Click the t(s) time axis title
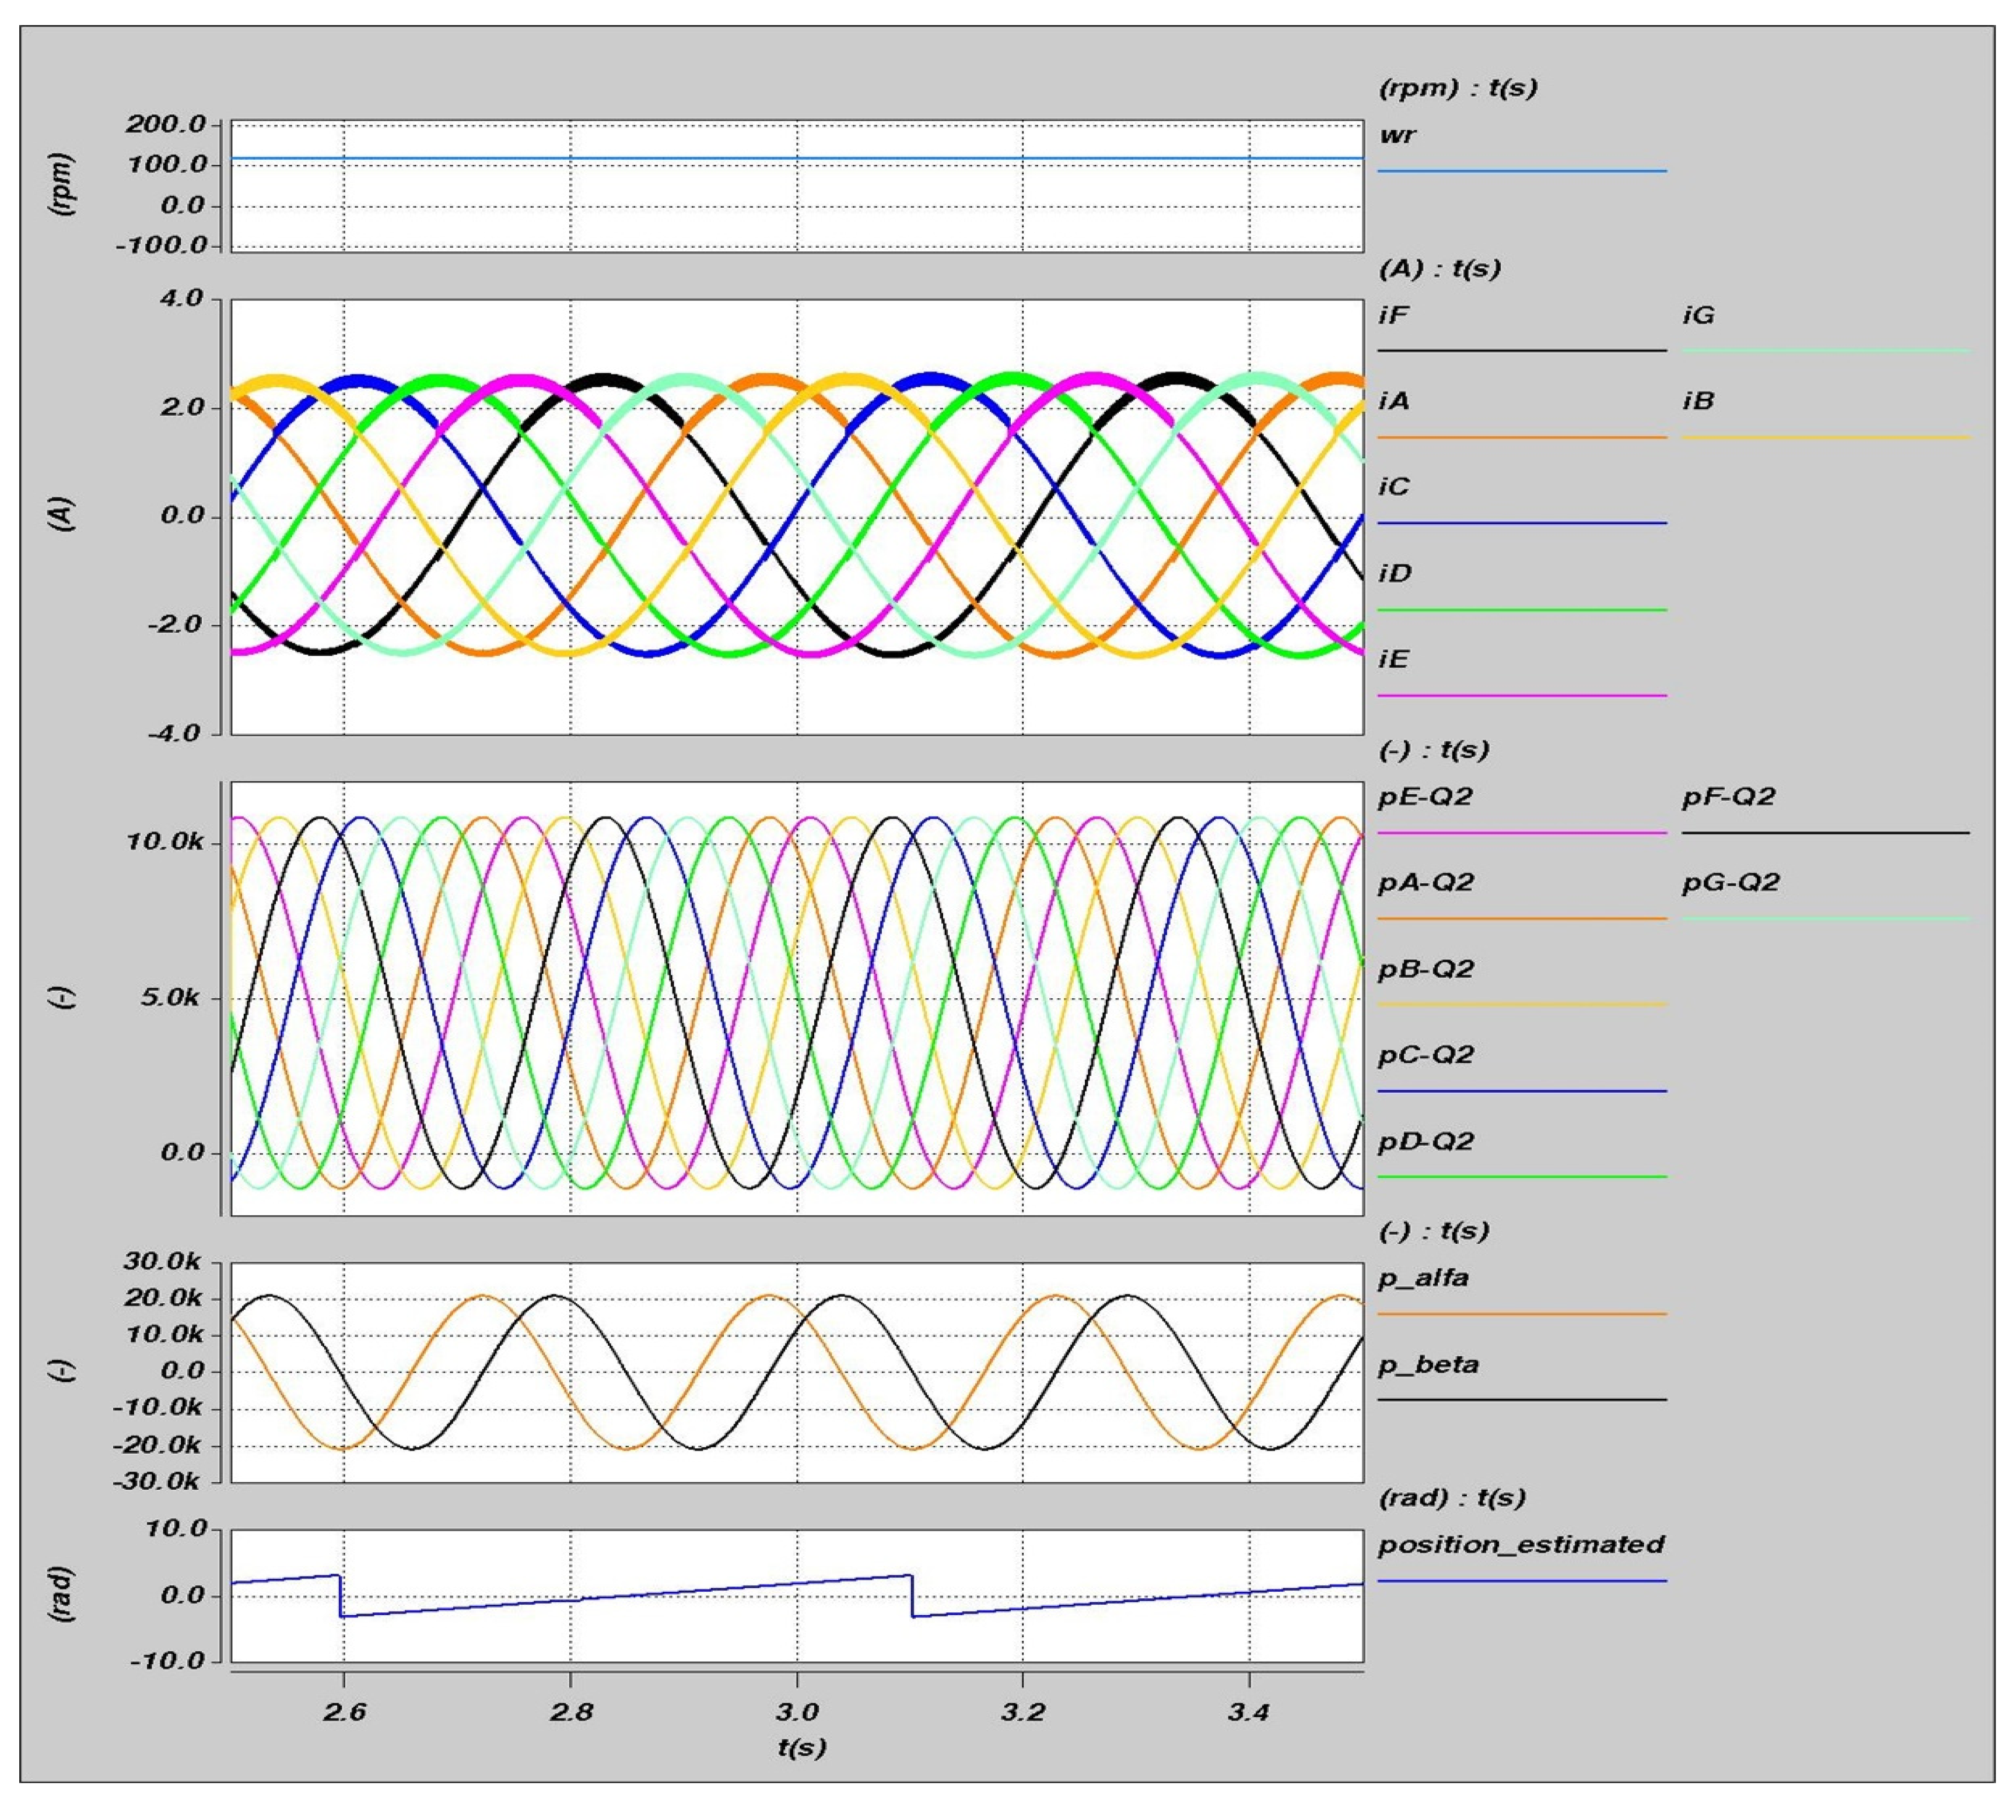This screenshot has height=1807, width=2014. (x=801, y=1749)
